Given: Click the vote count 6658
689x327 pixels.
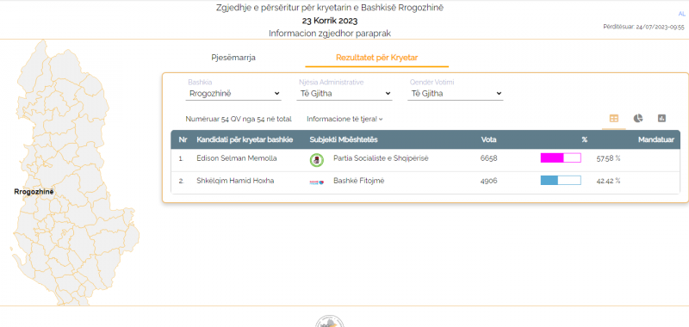Looking at the screenshot, I should click(x=489, y=158).
